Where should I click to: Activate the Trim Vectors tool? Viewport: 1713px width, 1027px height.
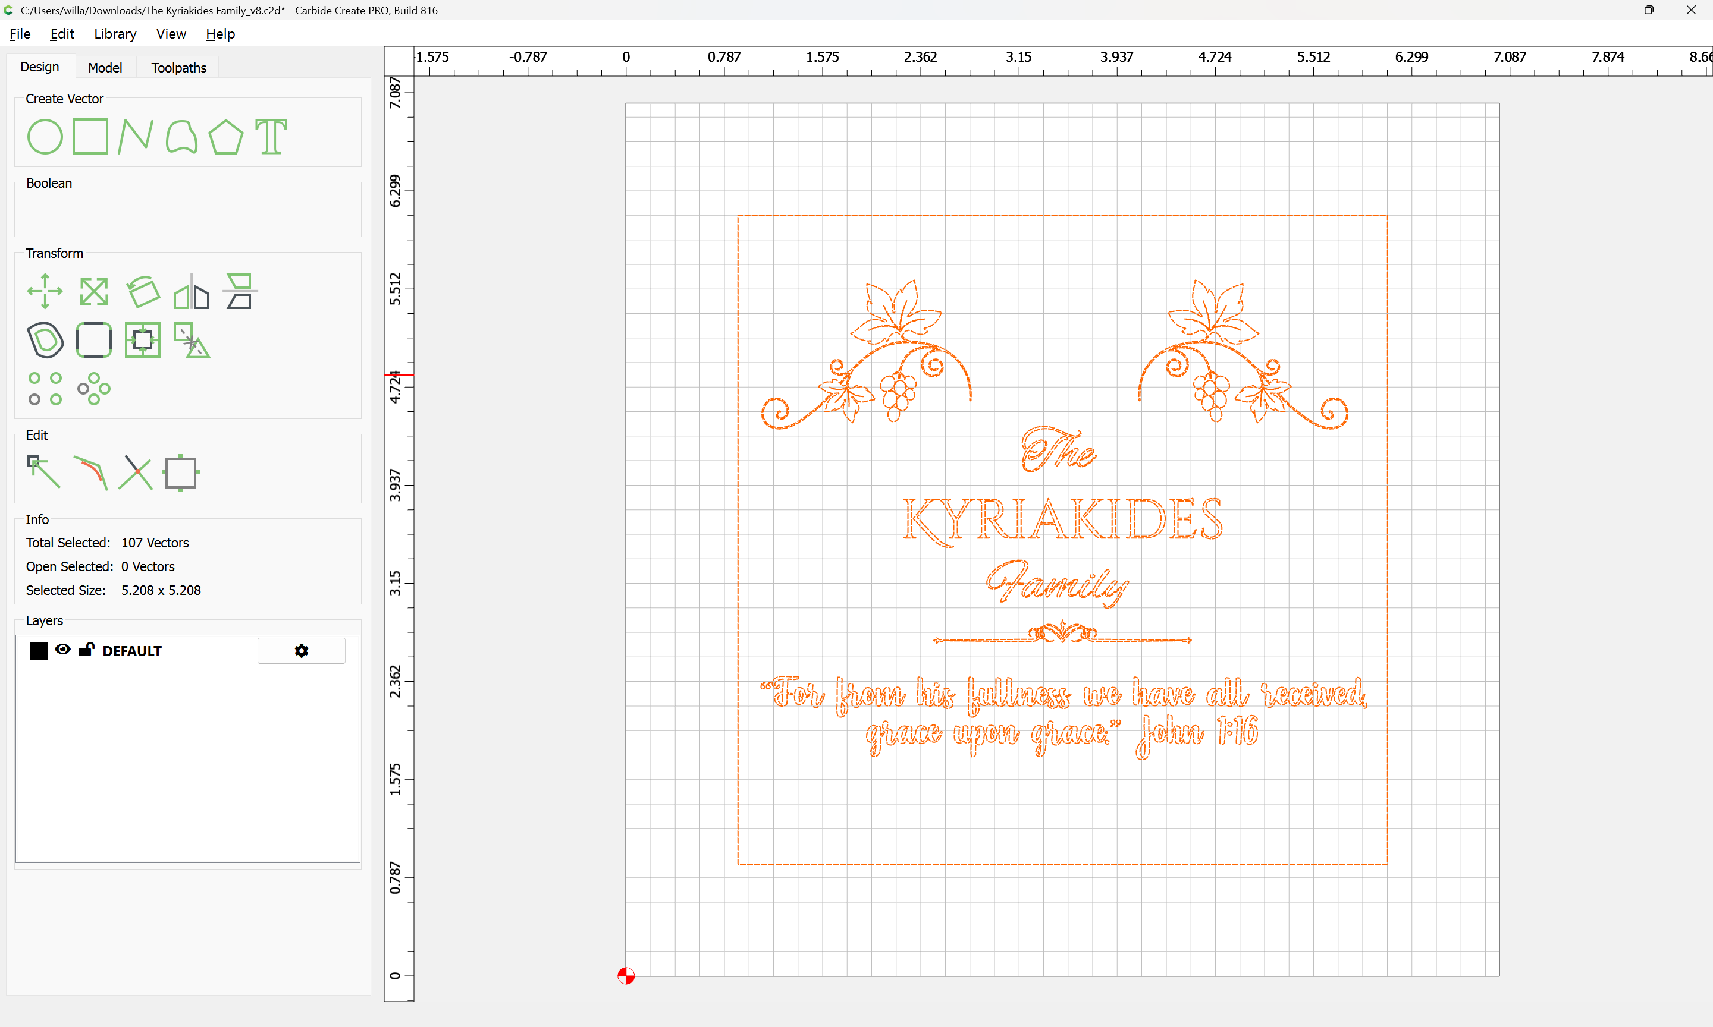point(136,472)
